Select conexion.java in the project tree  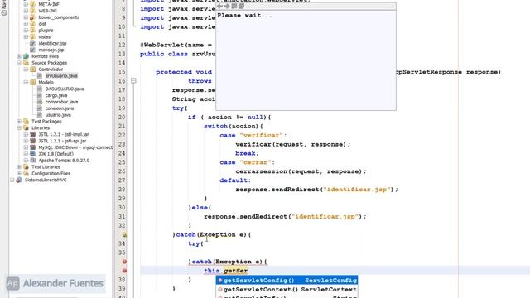tap(60, 108)
